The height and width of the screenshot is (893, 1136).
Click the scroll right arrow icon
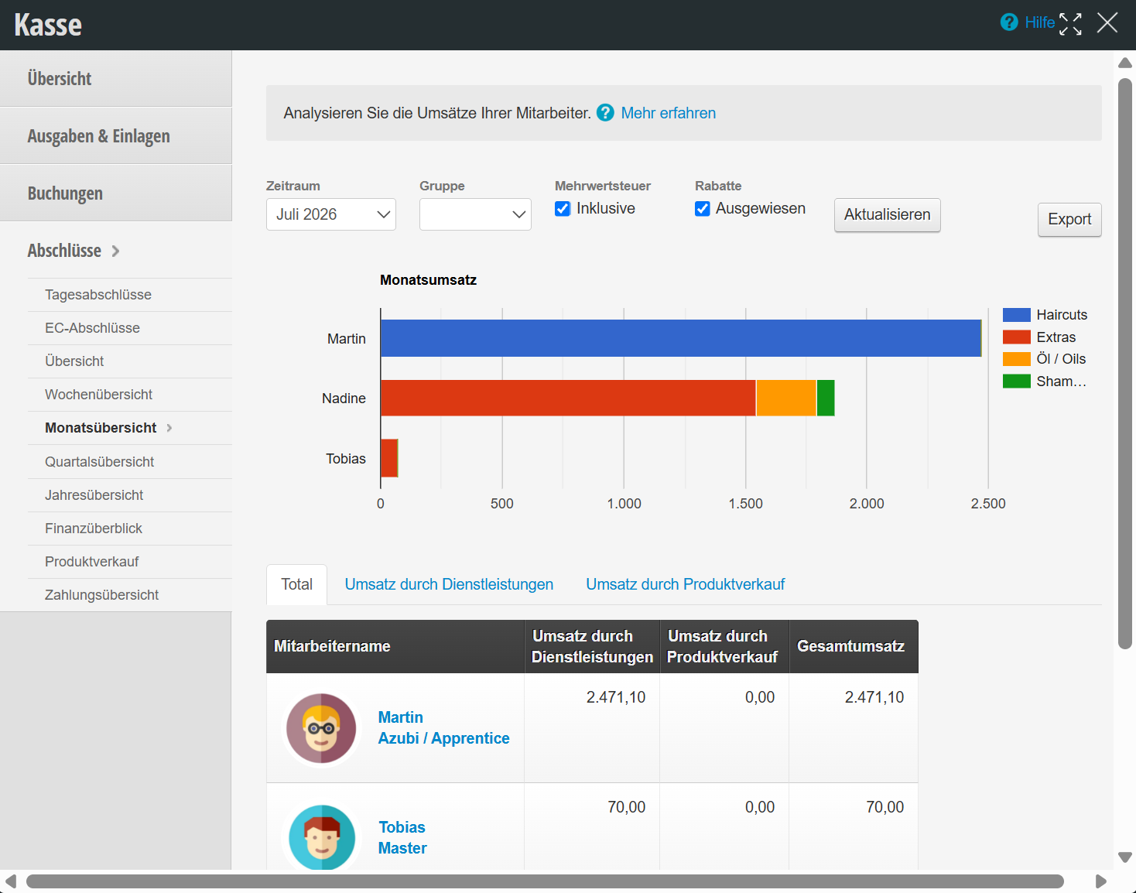(1100, 881)
